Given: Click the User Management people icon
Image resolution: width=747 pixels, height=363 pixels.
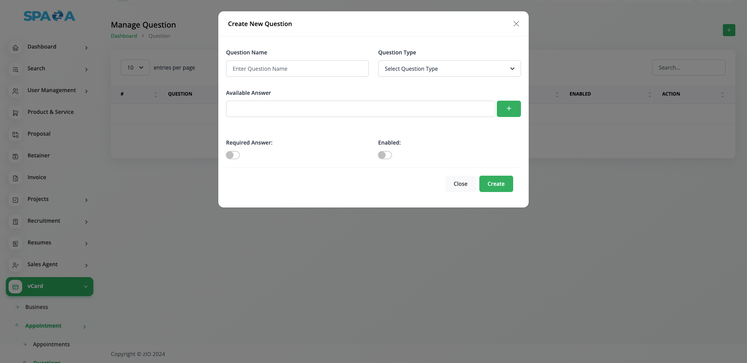Looking at the screenshot, I should click(x=16, y=91).
